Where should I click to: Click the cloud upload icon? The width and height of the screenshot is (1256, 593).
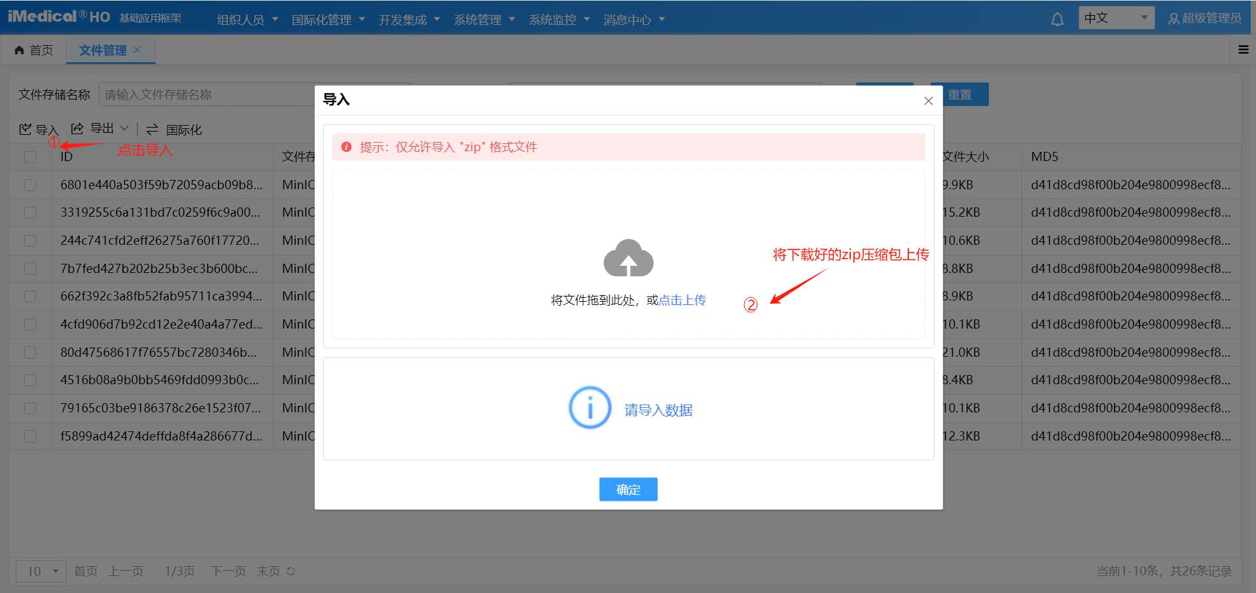click(628, 258)
